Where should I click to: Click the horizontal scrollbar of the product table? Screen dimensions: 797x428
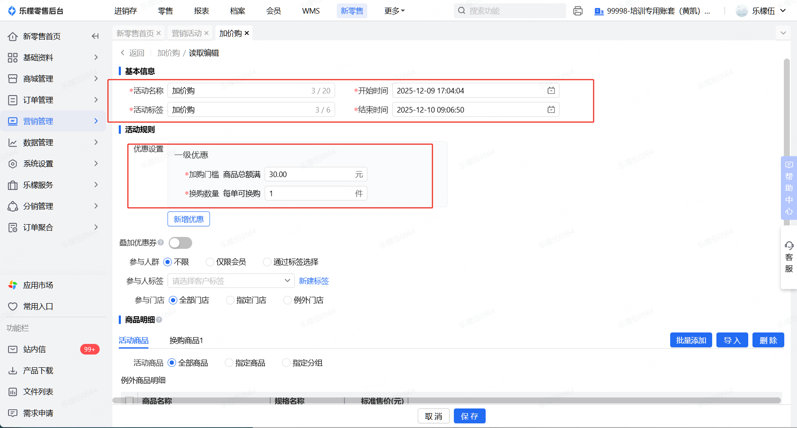pos(447,400)
